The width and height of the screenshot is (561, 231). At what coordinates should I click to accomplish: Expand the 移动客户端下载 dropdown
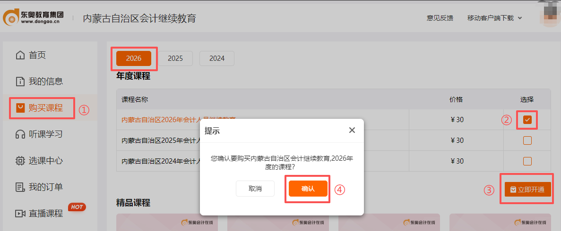point(494,18)
